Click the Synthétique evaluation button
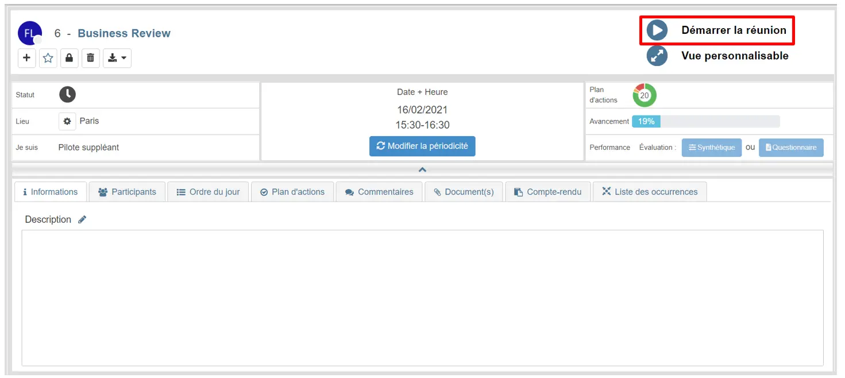This screenshot has height=378, width=845. (x=711, y=148)
